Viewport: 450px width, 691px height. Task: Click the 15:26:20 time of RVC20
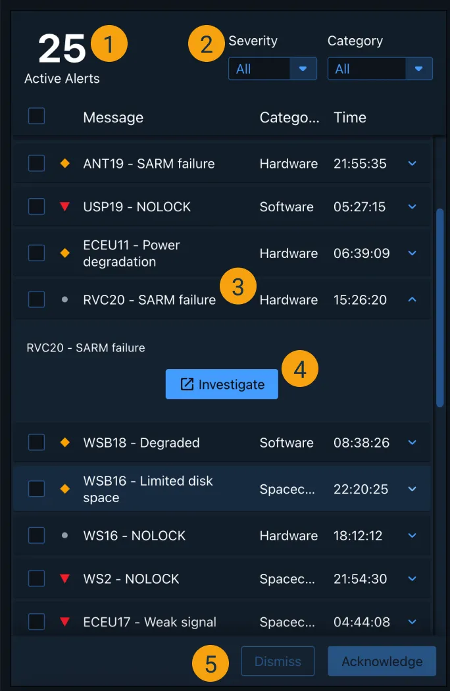(360, 299)
